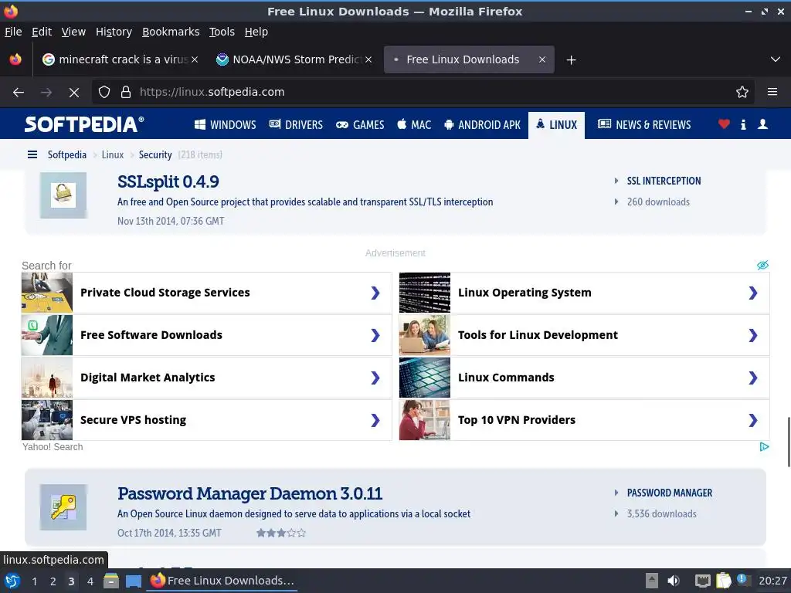Click the Free Linux Downloads taskbar entry
The width and height of the screenshot is (791, 593).
click(222, 581)
